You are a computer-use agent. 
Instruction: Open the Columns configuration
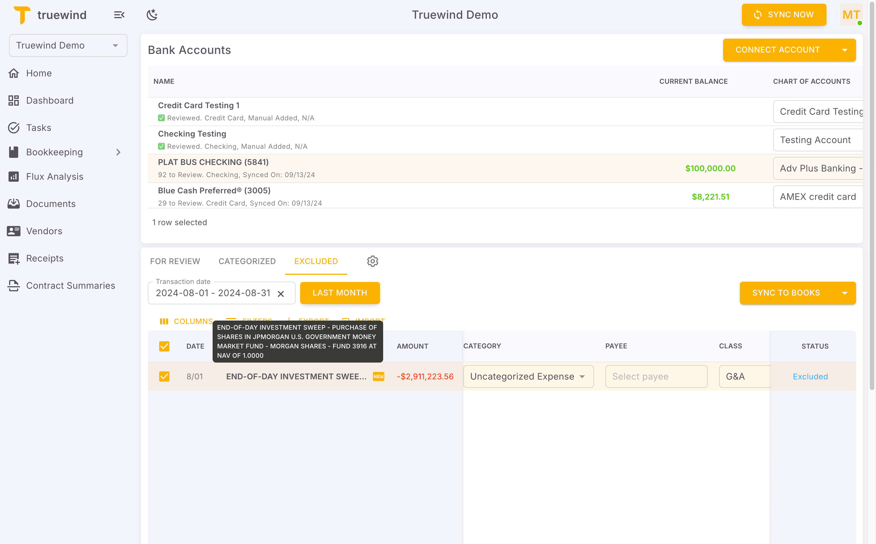tap(186, 321)
